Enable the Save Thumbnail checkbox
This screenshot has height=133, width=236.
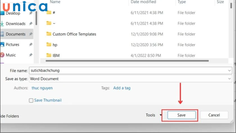click(31, 100)
